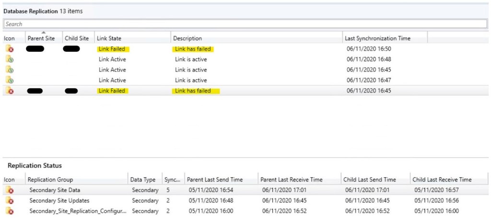Click the Data Type column header
Viewport: 491px width, 218px height.
(x=143, y=180)
